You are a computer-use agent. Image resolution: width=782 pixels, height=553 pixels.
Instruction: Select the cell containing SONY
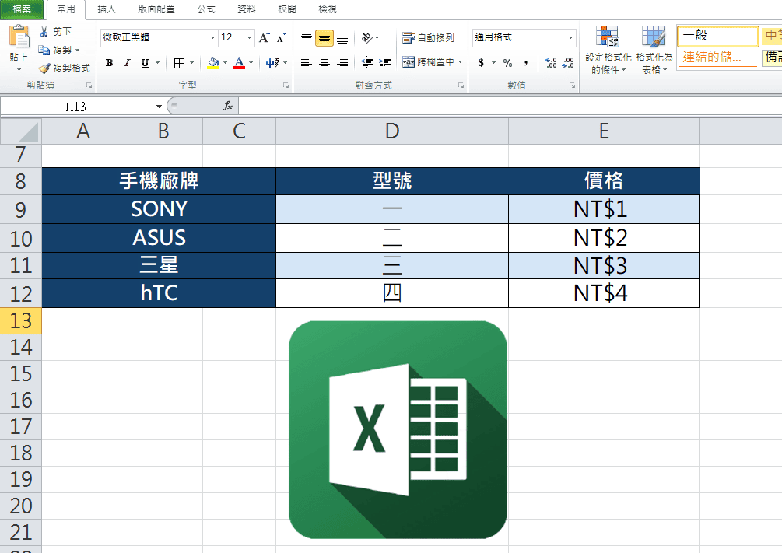(x=159, y=209)
